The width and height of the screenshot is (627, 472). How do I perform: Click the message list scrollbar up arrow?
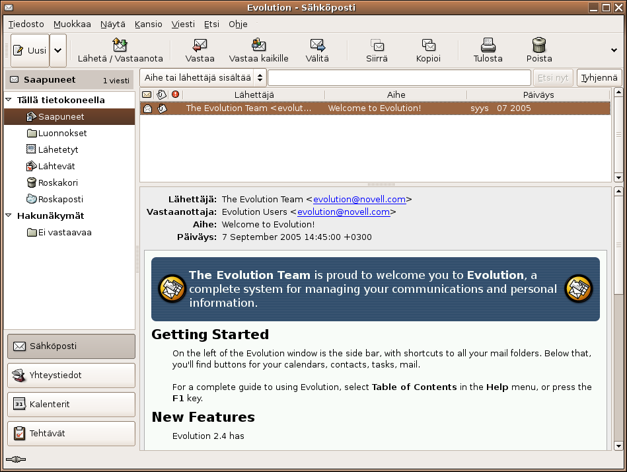point(618,93)
